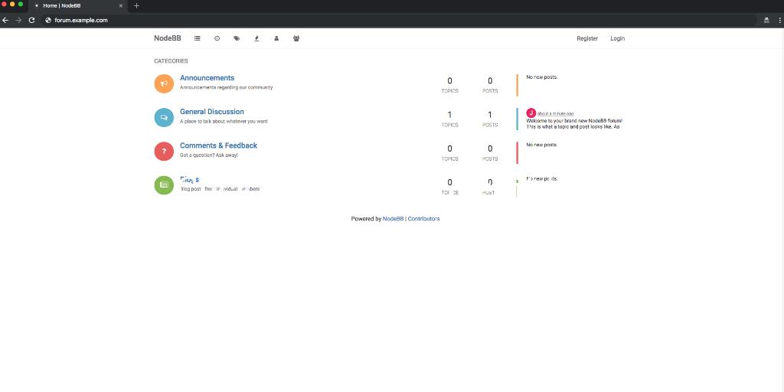Open the Comments & Feedback category
This screenshot has height=392, width=784.
218,145
